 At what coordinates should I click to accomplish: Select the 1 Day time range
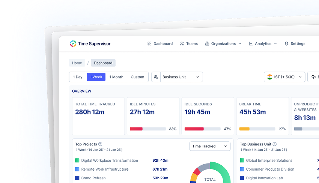point(78,77)
